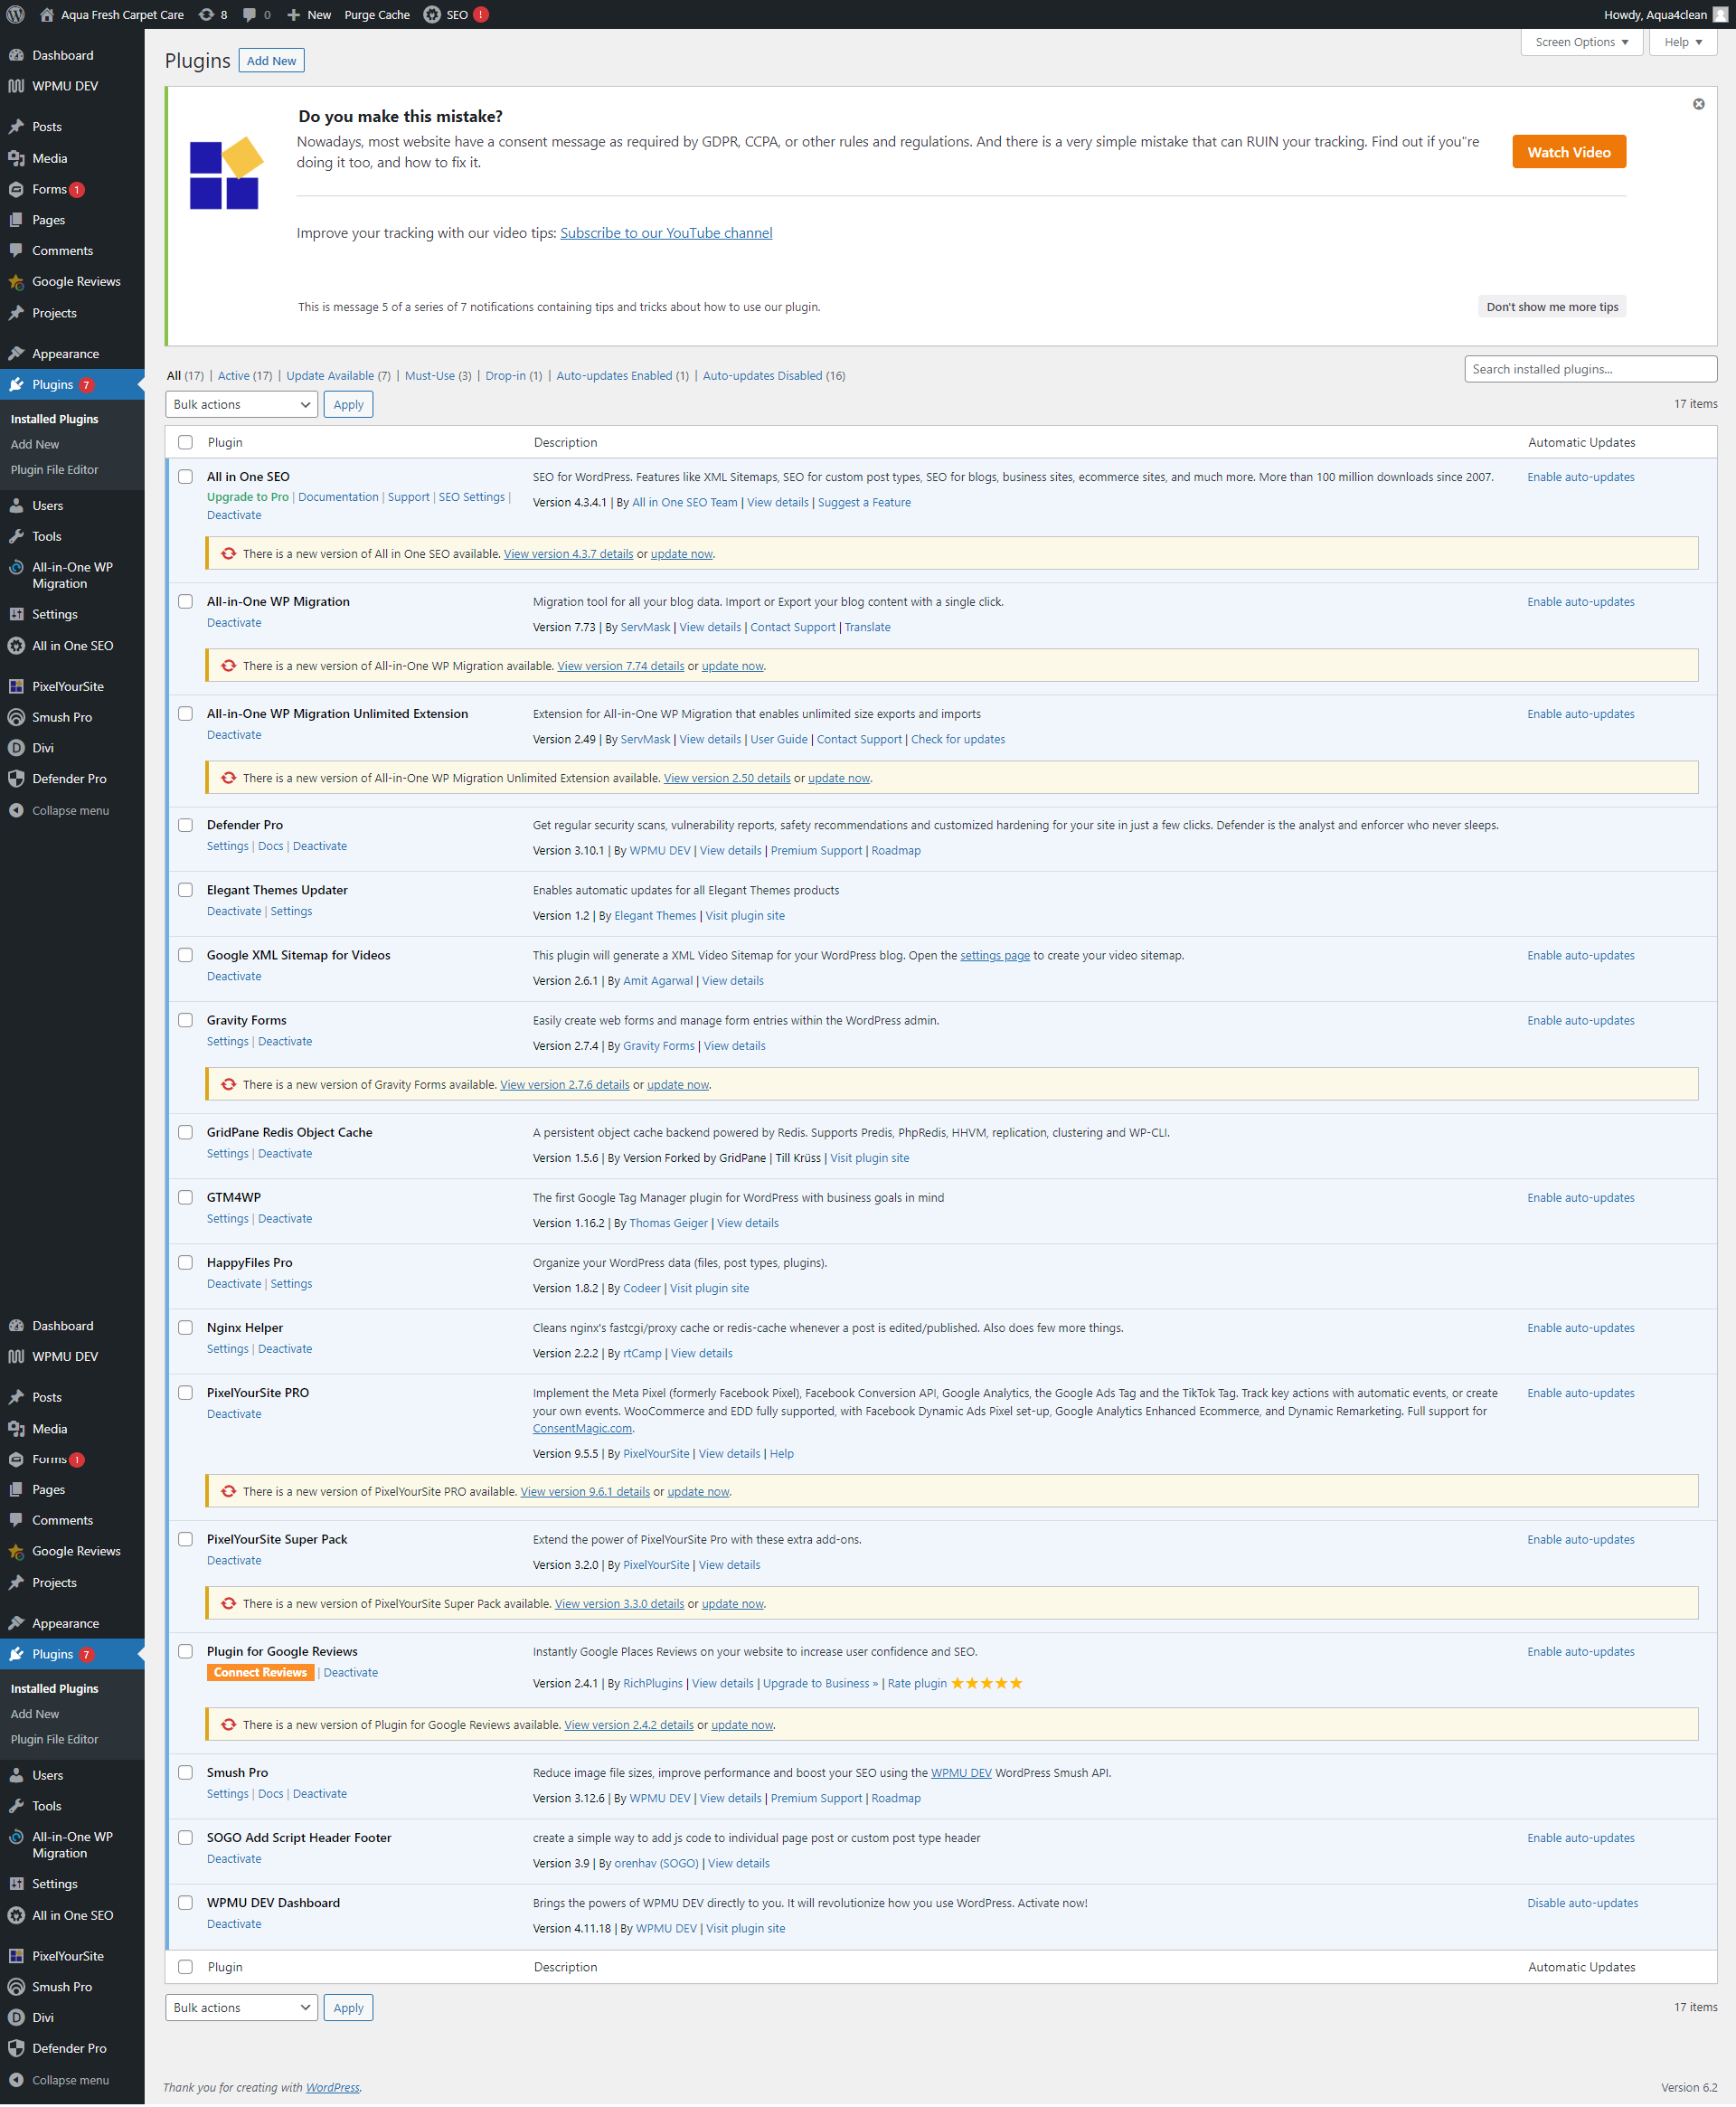Click the Dashboard icon in top sidebar

16,55
